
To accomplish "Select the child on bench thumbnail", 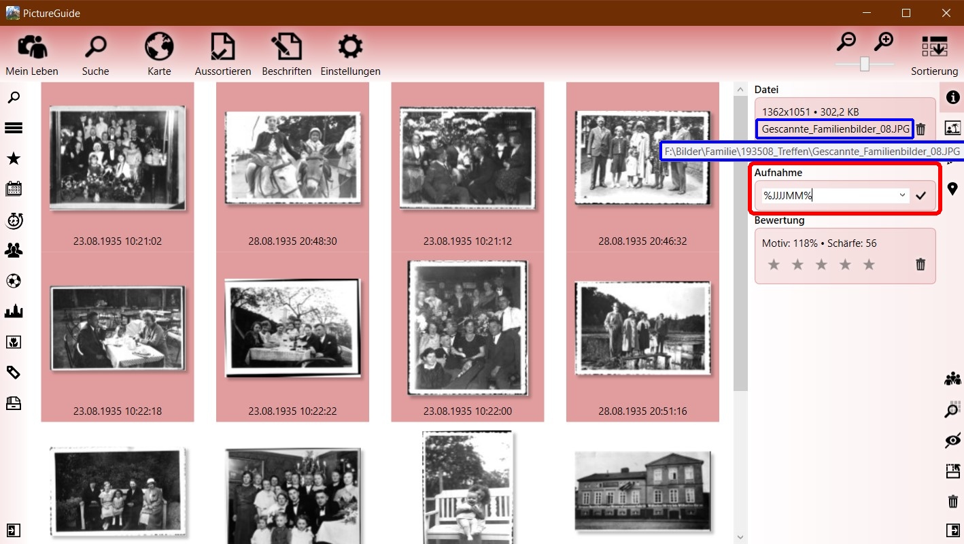I will 468,487.
